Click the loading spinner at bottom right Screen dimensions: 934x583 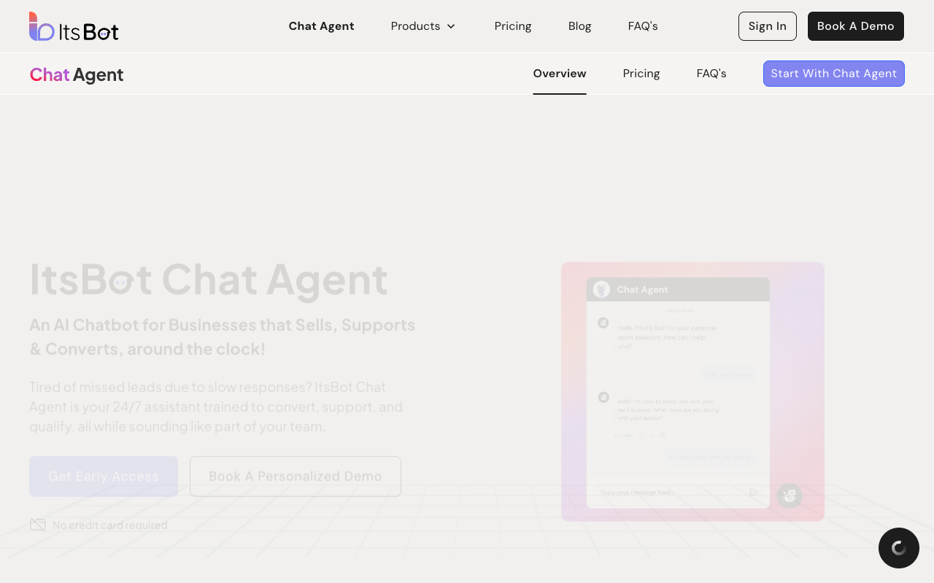[899, 548]
